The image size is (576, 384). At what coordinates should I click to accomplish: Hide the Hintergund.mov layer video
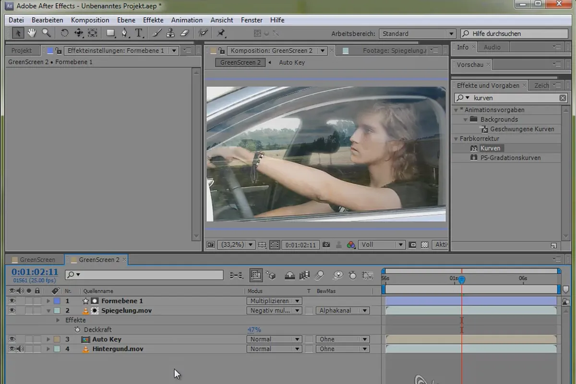(x=12, y=349)
